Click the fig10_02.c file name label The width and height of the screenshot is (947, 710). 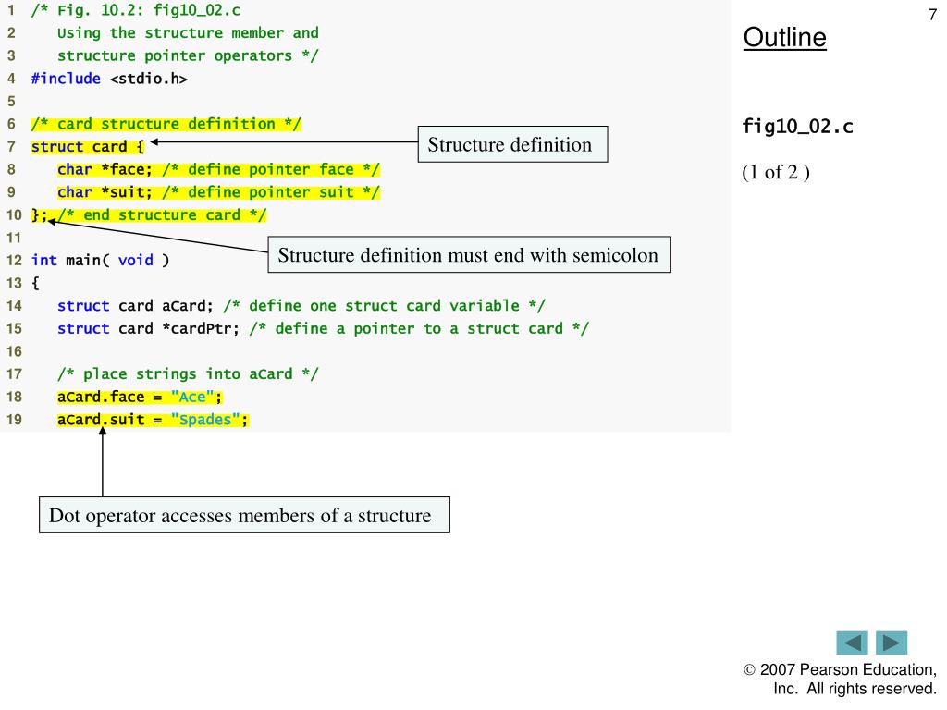pos(797,127)
